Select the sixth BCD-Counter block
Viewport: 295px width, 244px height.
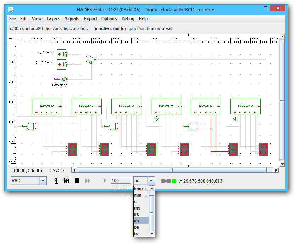pos(245,106)
